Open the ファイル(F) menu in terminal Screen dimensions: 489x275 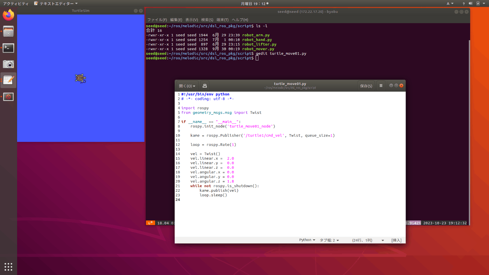tap(157, 20)
